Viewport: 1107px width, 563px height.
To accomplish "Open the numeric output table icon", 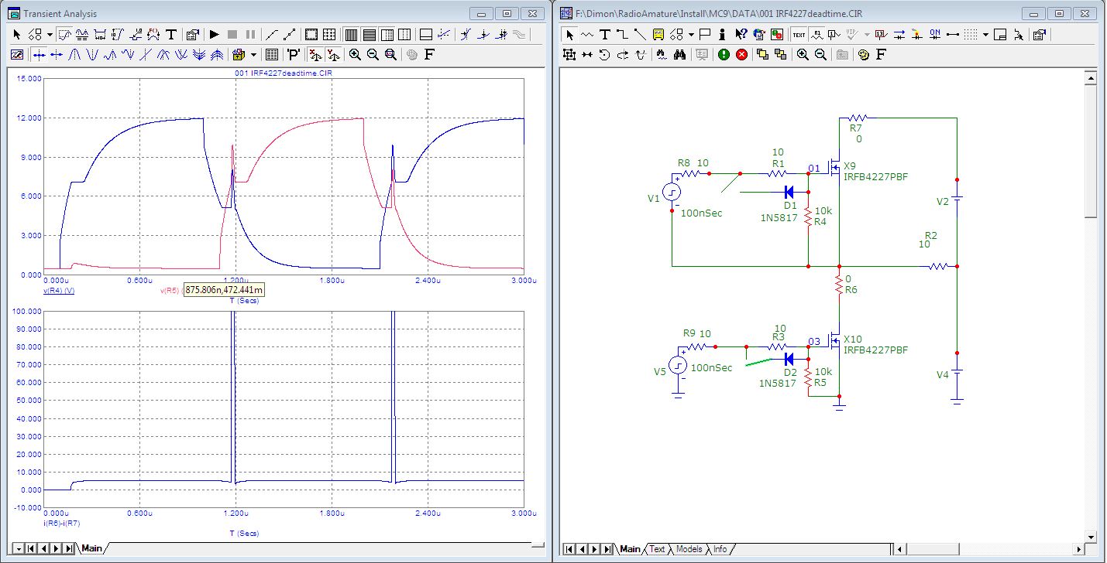I will (272, 54).
